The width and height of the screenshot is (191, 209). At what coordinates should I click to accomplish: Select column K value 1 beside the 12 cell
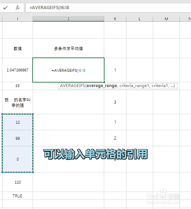115,122
